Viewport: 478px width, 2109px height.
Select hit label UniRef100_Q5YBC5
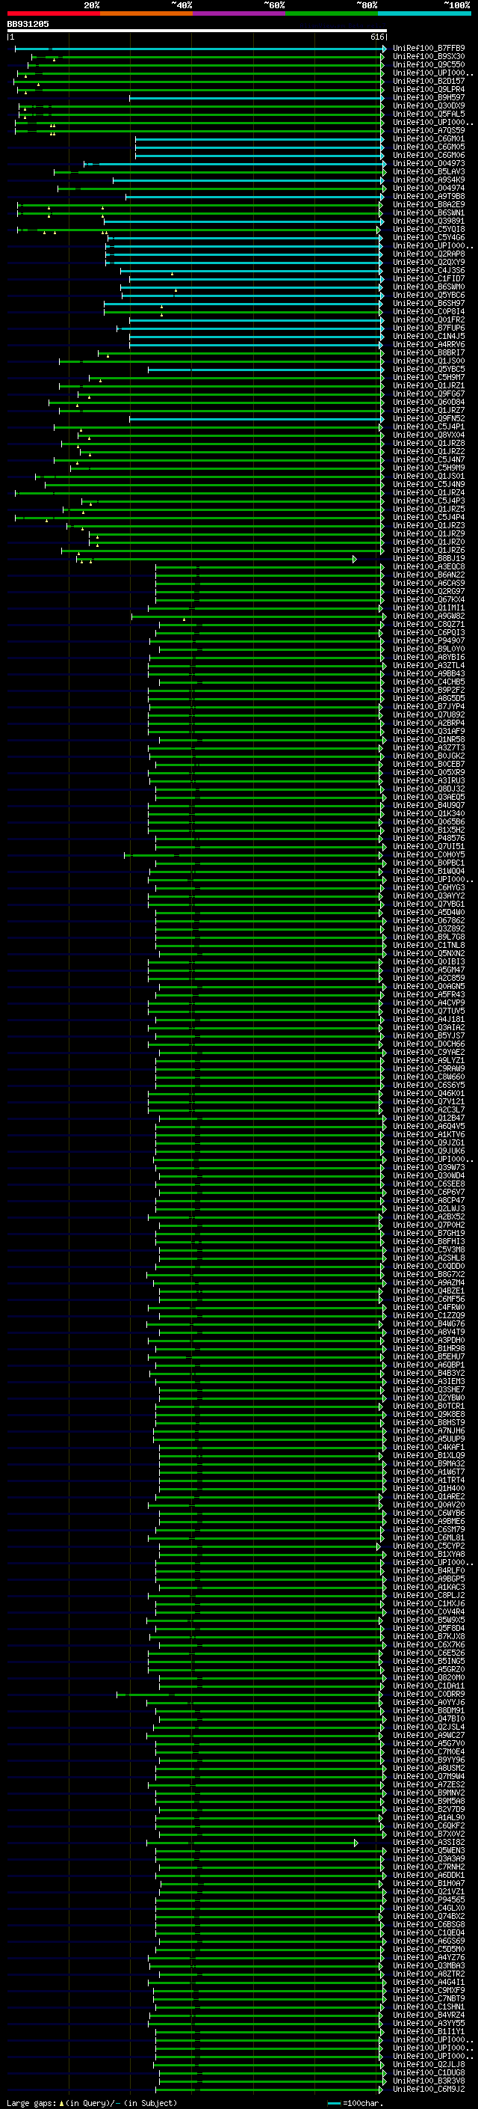point(429,370)
